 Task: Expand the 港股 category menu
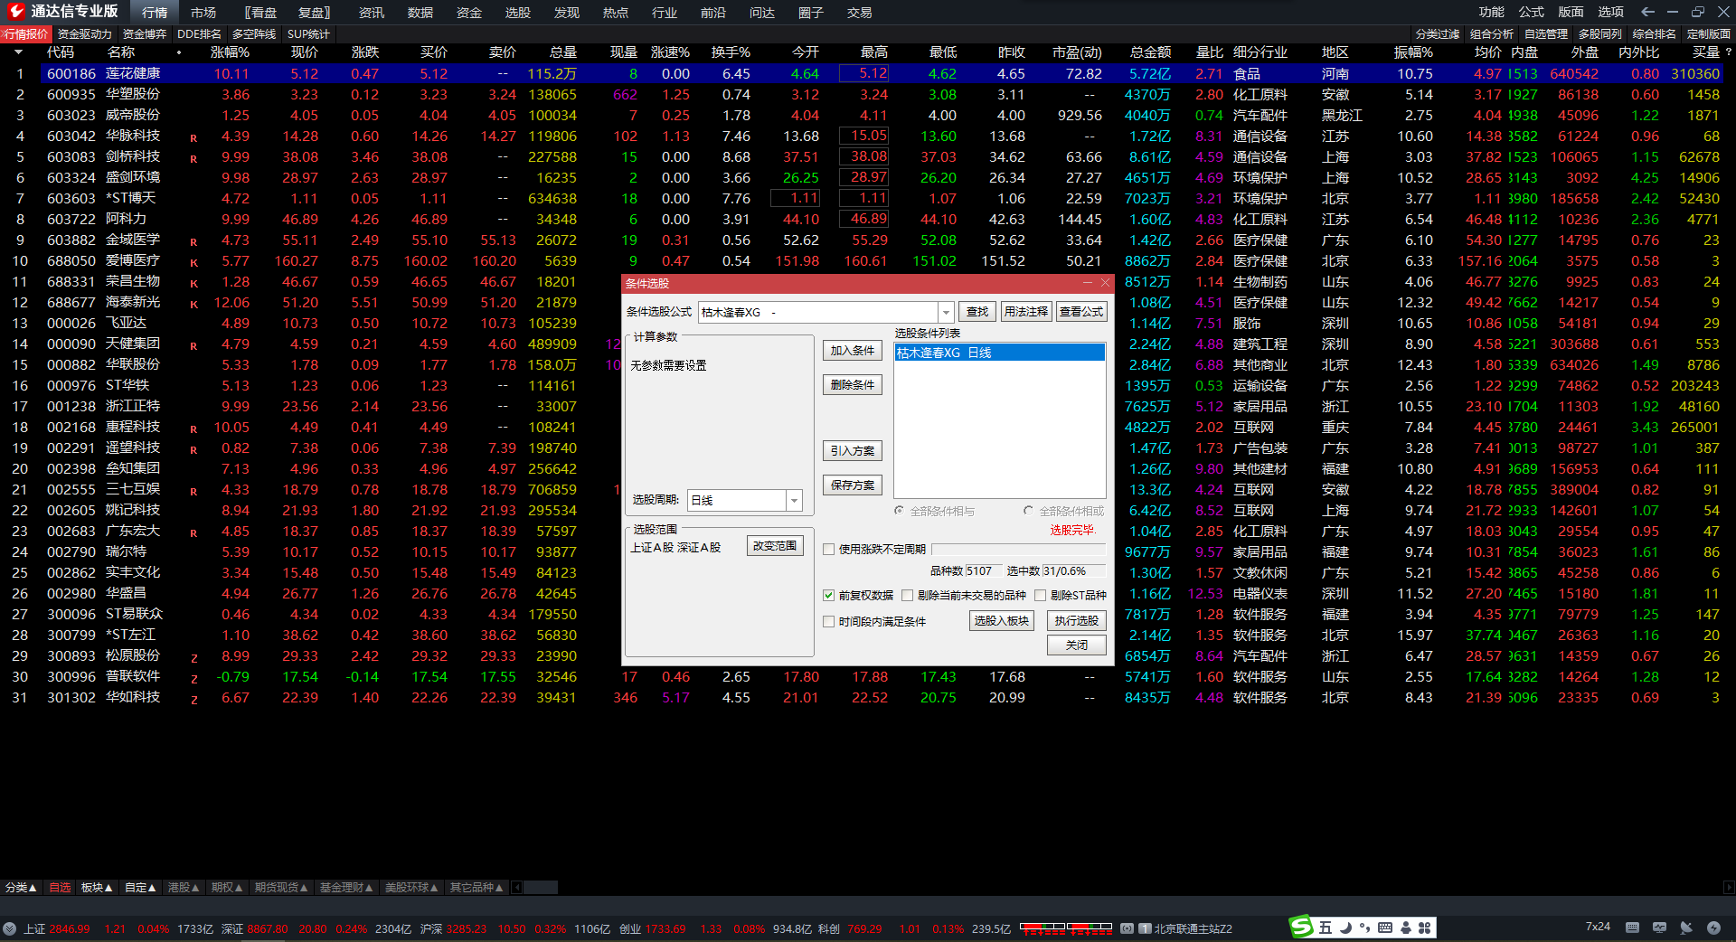[x=184, y=888]
